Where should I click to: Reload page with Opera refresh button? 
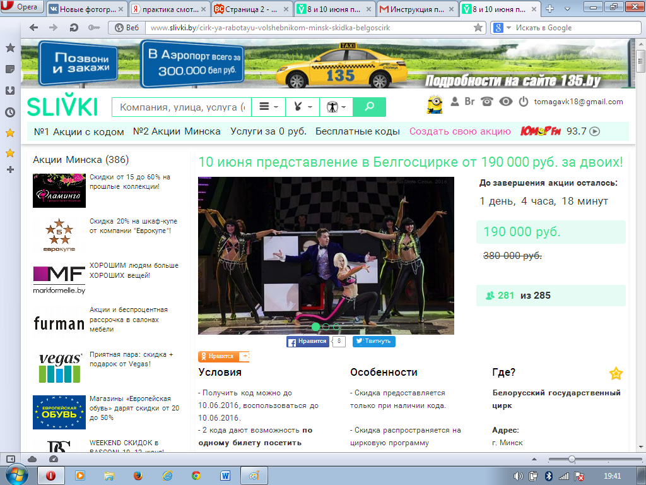tap(74, 28)
